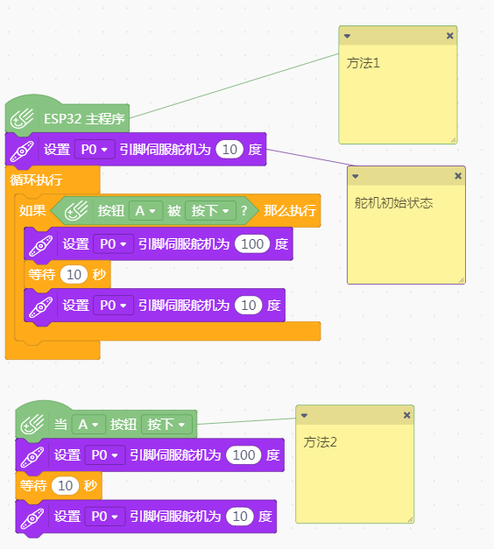Click the resize handle of 舵机初始状态 note

(x=462, y=280)
